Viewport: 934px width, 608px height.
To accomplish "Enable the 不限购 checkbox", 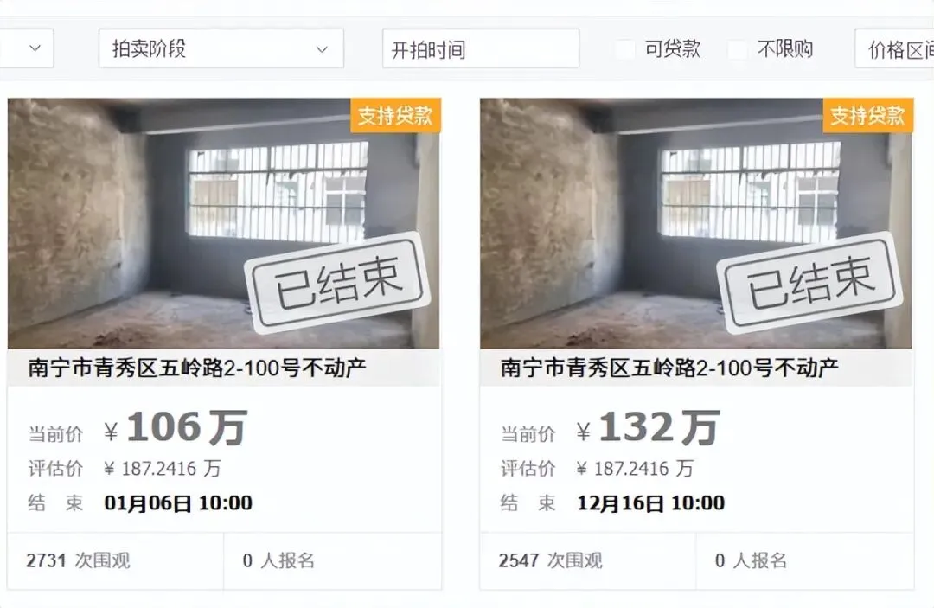I will pyautogui.click(x=738, y=48).
